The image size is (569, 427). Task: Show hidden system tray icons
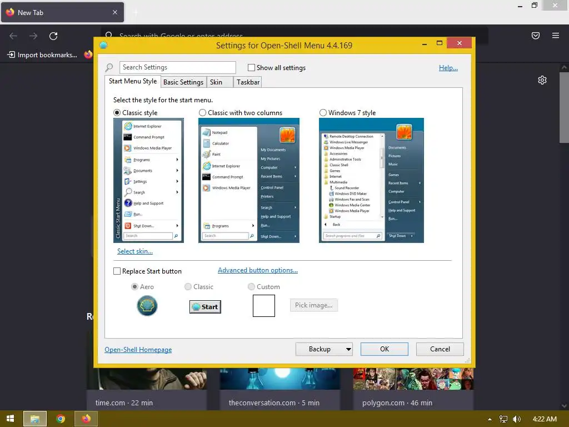490,419
